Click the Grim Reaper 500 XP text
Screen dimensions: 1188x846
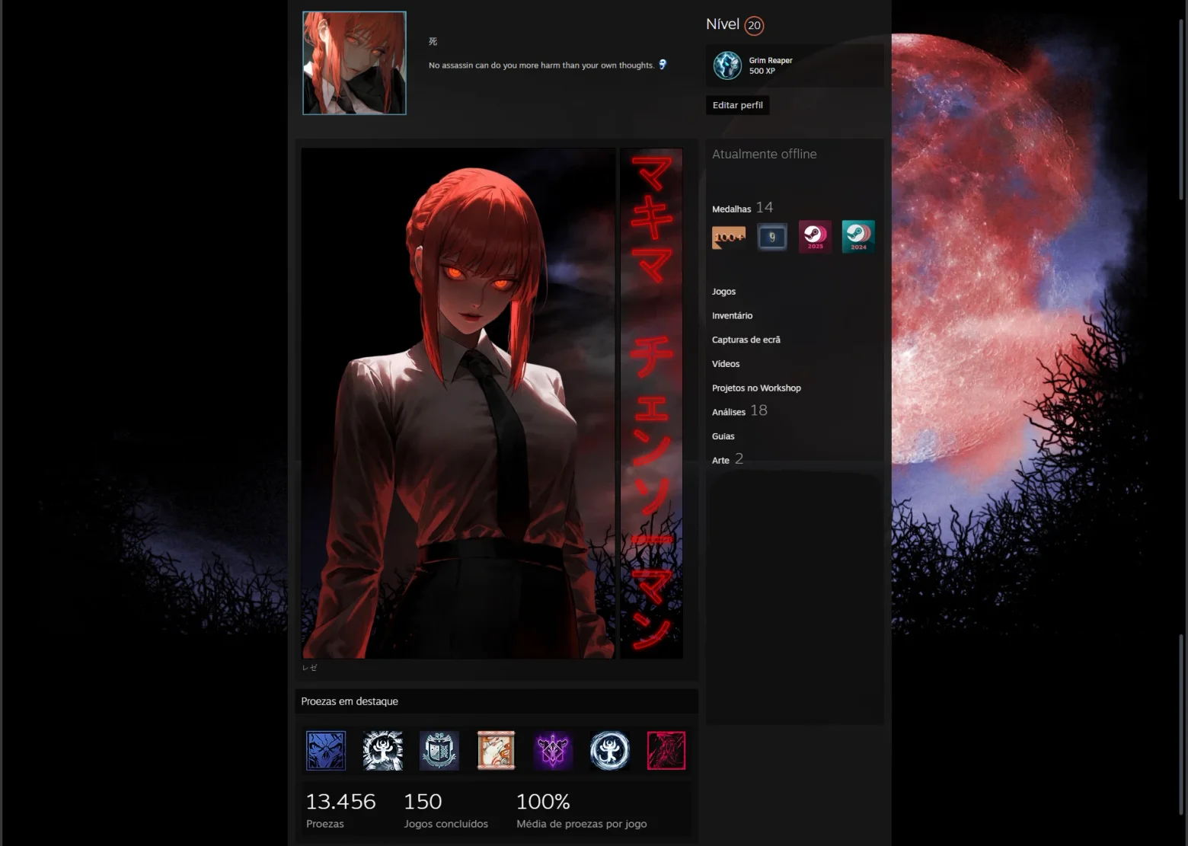[x=771, y=65]
